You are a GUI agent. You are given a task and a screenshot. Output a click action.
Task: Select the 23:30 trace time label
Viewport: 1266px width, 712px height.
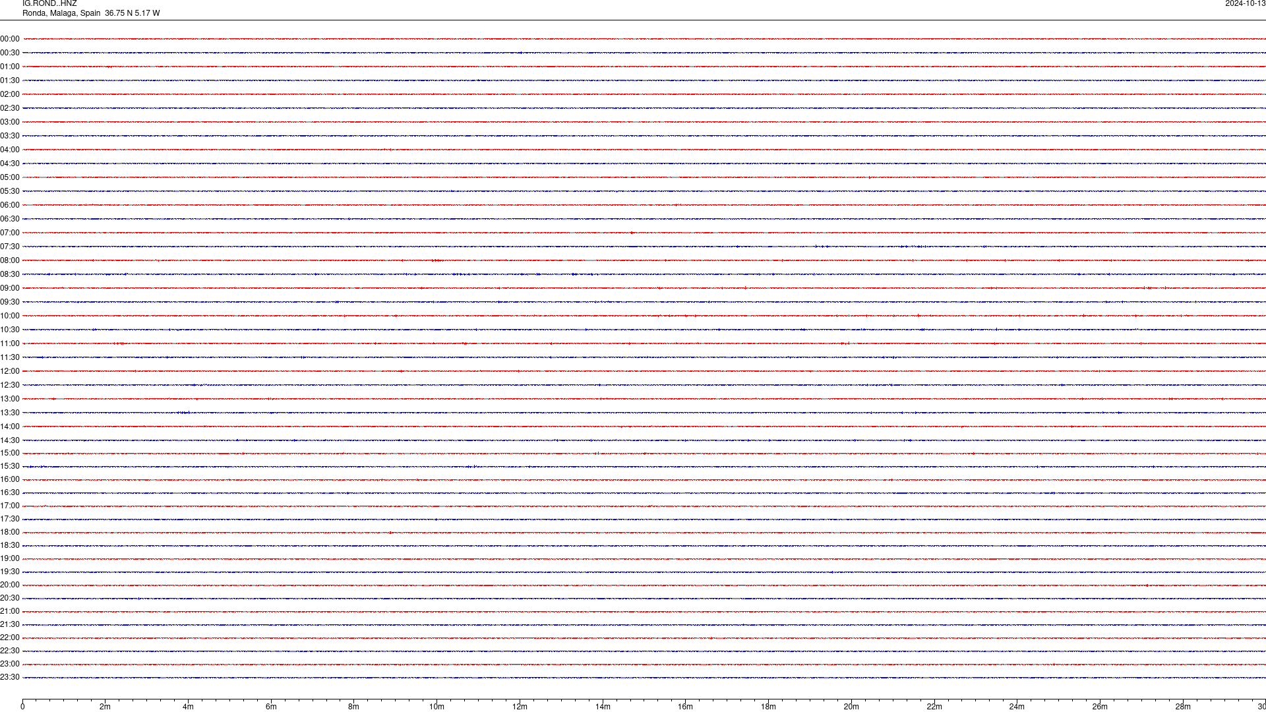click(10, 677)
